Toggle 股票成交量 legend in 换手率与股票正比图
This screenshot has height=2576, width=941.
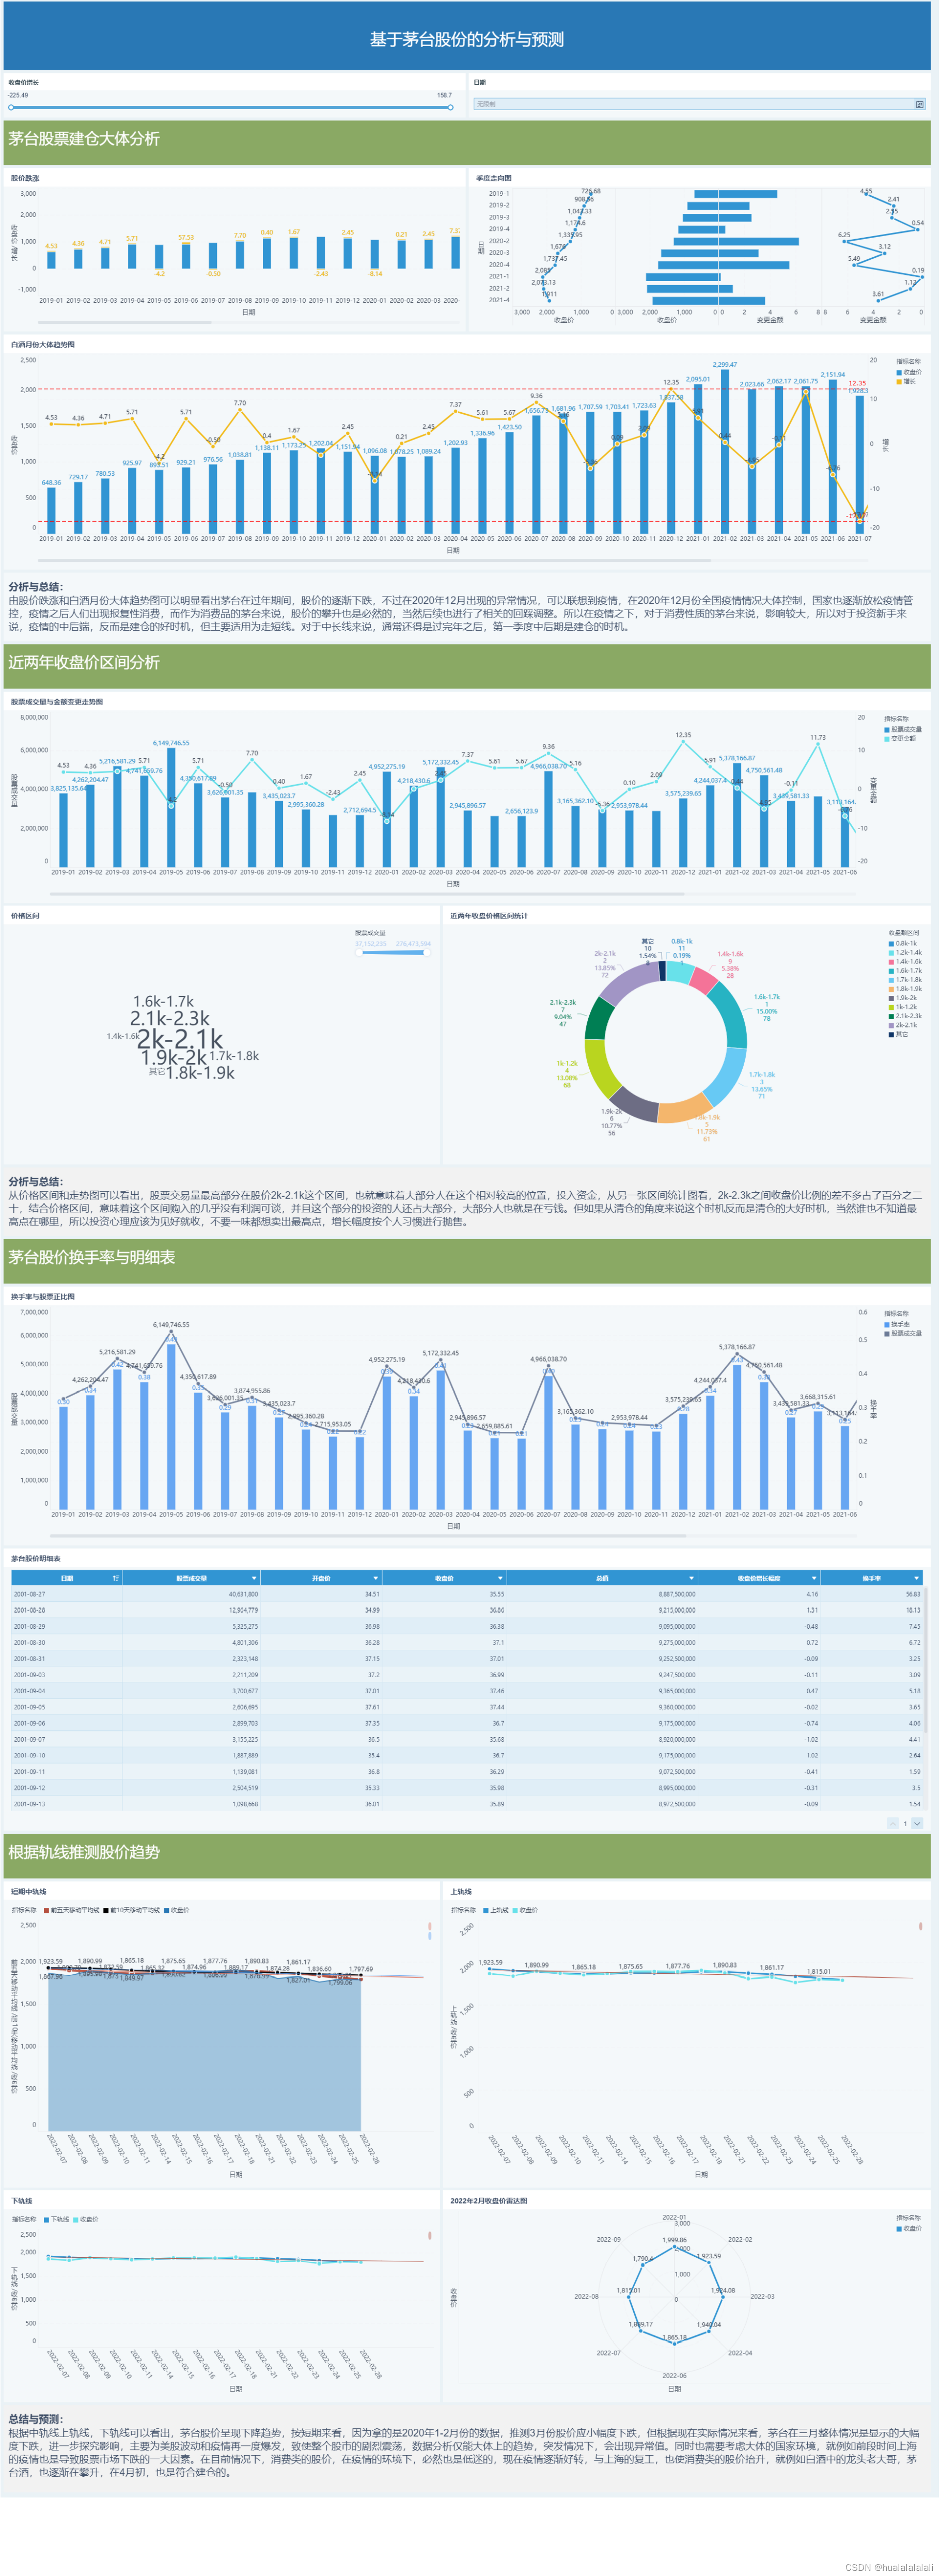click(x=903, y=1333)
